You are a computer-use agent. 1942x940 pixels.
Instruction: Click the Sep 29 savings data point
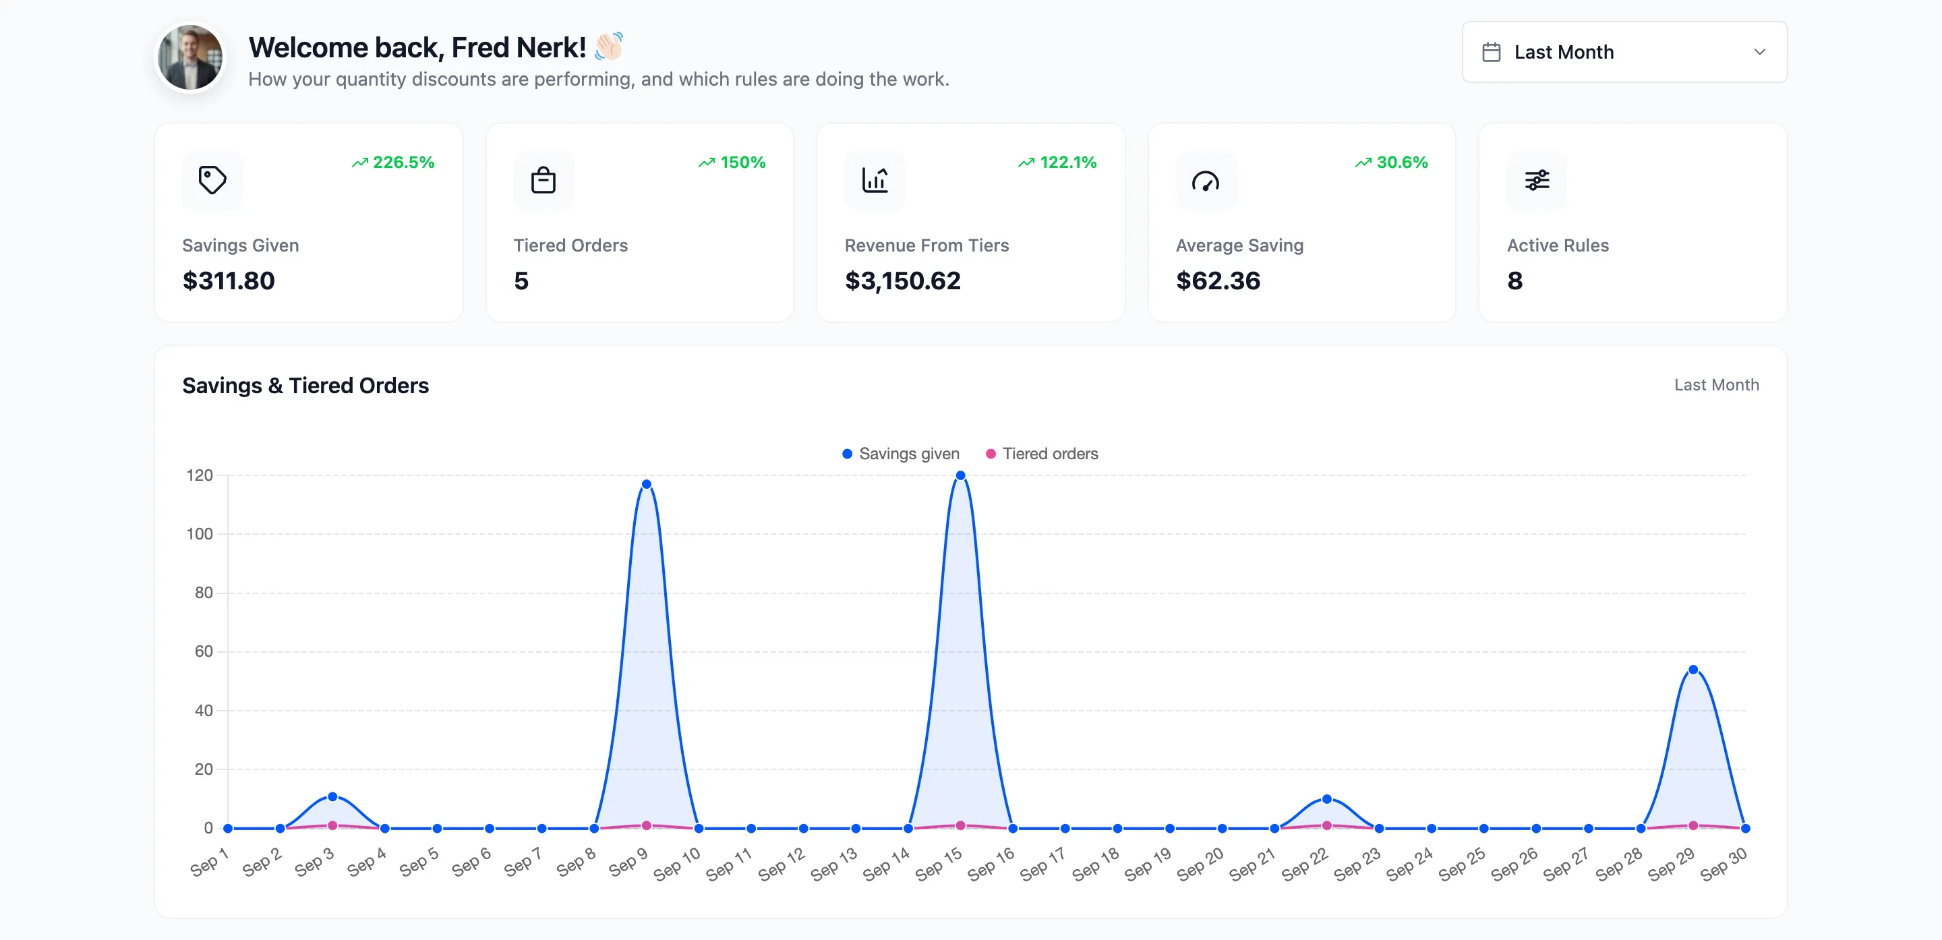(1693, 670)
